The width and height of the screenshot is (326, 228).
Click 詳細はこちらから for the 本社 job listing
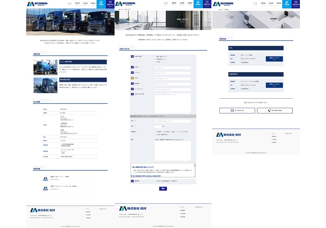click(274, 59)
